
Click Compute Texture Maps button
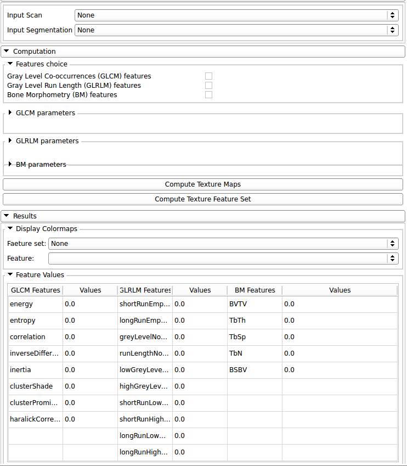203,184
